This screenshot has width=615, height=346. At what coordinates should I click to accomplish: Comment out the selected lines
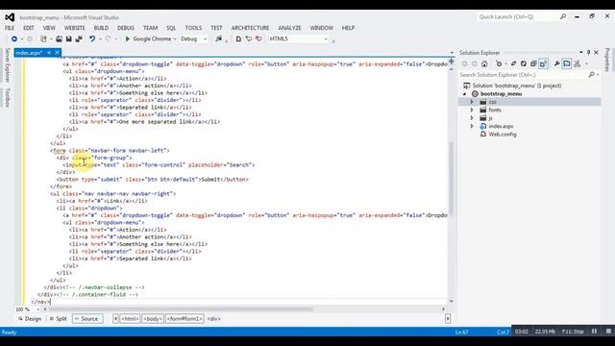249,38
